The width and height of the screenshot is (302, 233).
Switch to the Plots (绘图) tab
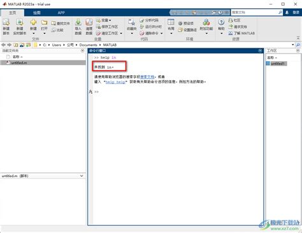(x=37, y=13)
